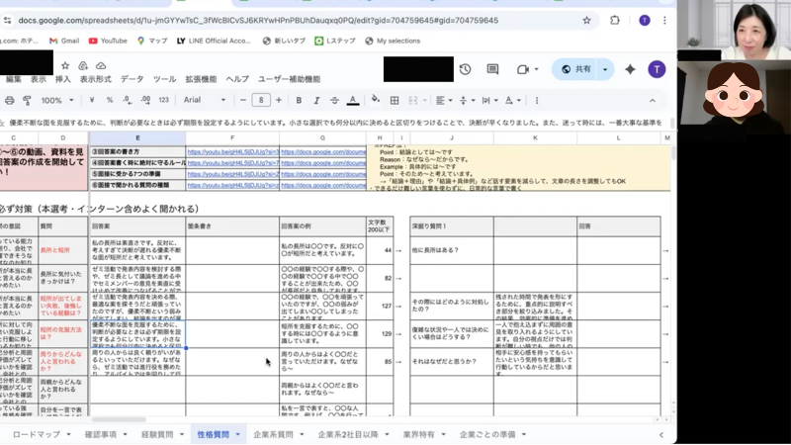Switch to the ロードマップ sheet tab
This screenshot has width=791, height=445.
(x=37, y=434)
